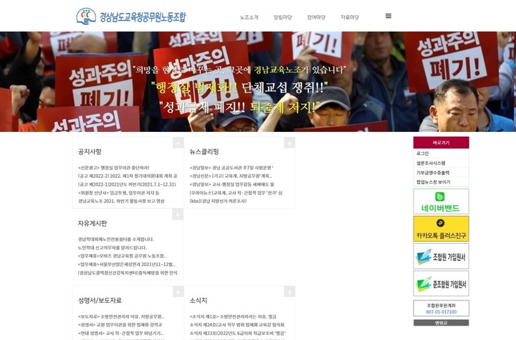
Task: Click plus icon on 소식지 panel
Action: (x=290, y=291)
